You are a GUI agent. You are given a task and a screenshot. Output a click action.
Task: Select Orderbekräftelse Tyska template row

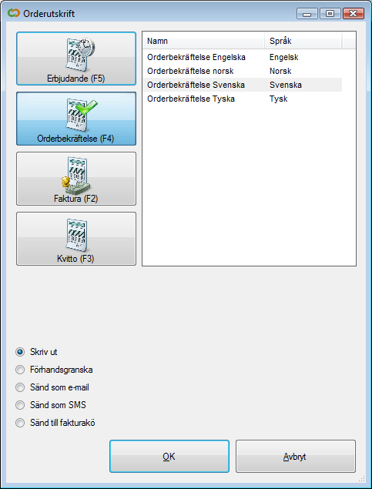click(x=243, y=99)
